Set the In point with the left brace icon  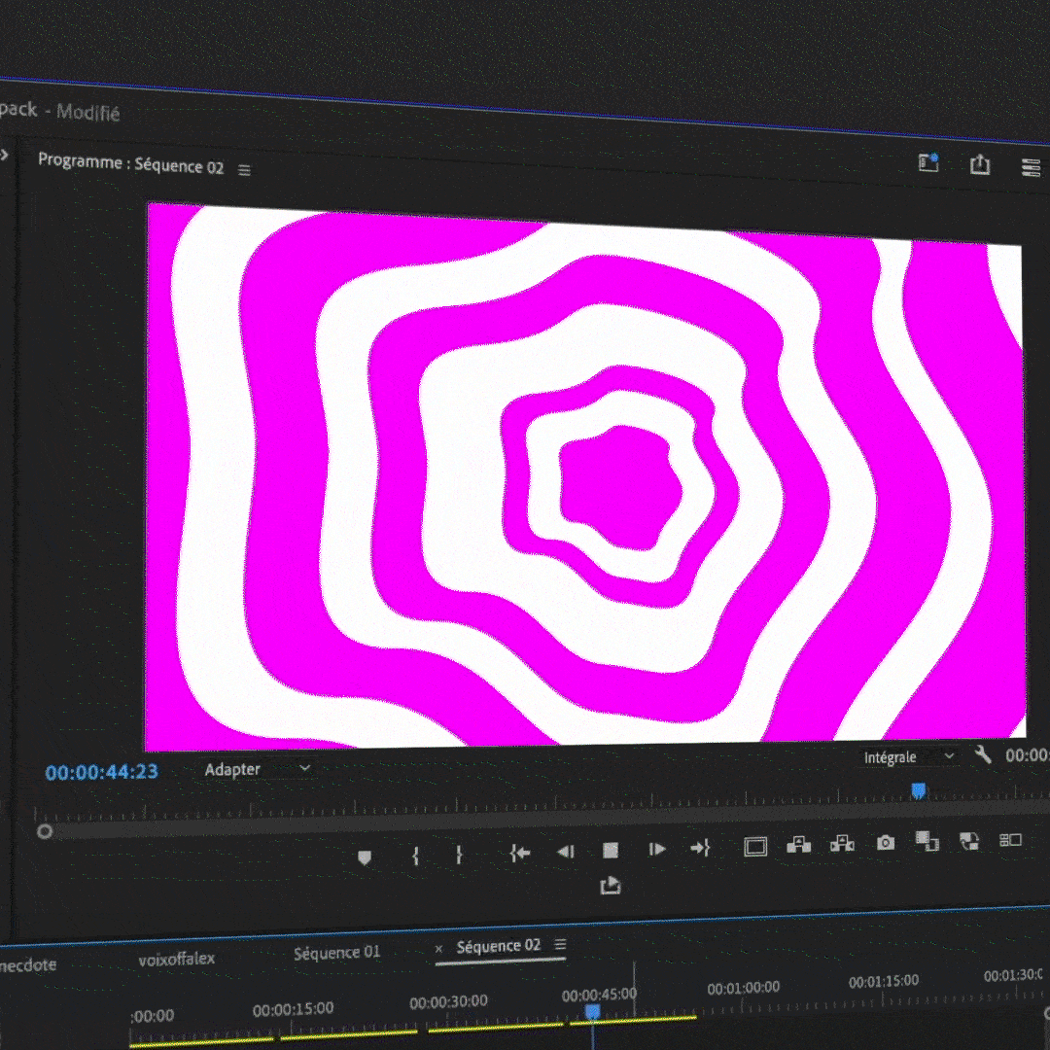[415, 856]
